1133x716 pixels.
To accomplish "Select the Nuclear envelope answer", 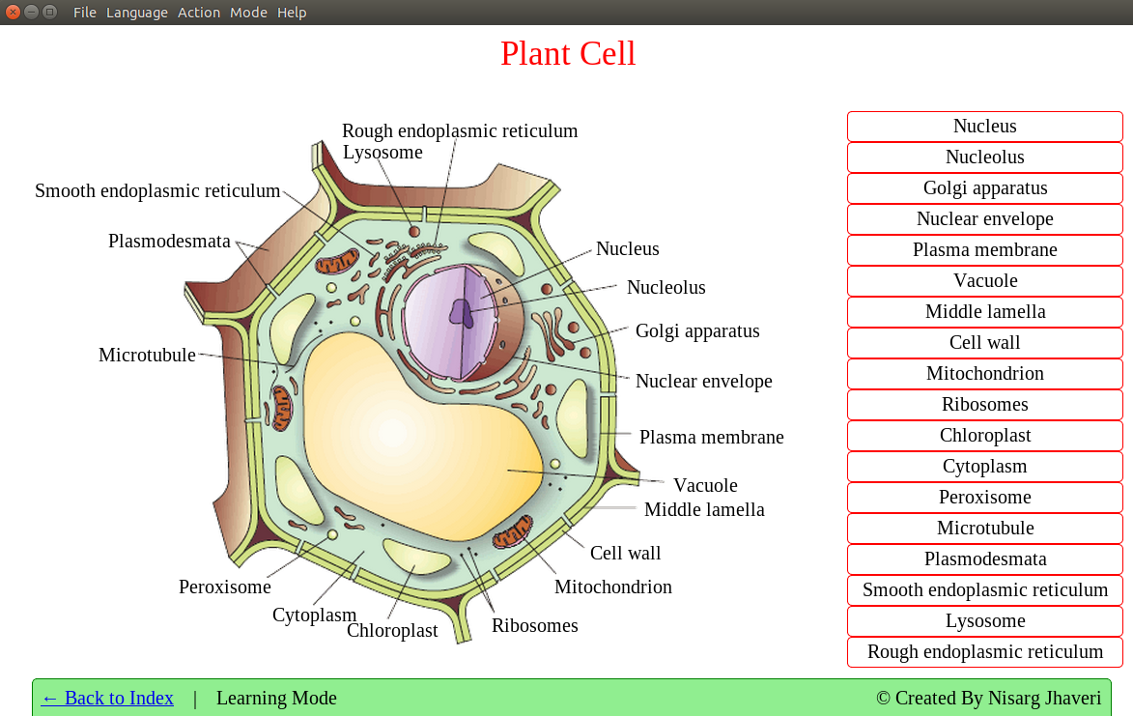I will (x=984, y=218).
